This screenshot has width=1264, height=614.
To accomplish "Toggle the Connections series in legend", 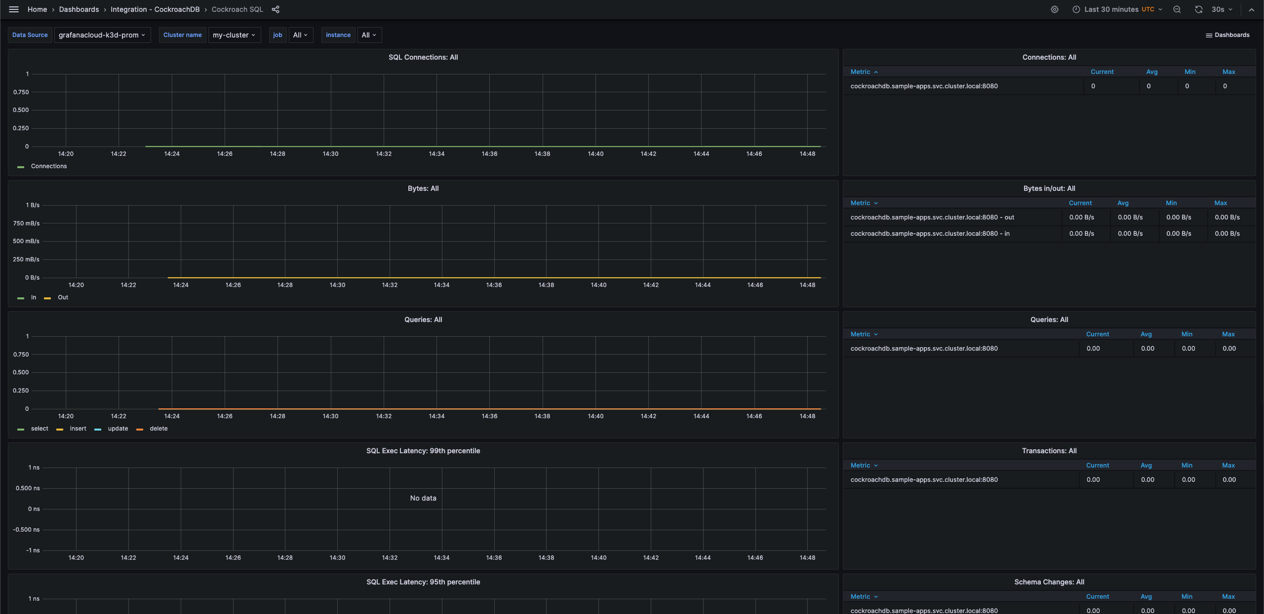I will point(48,166).
